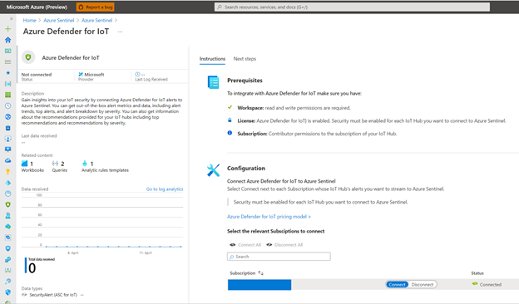Viewport: 519px width, 304px height.
Task: Sort by the Subscription column arrows
Action: (261, 273)
